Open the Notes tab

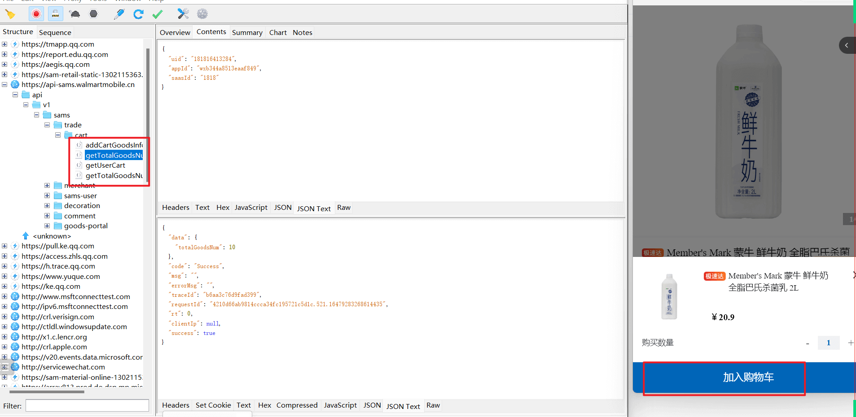(x=303, y=32)
